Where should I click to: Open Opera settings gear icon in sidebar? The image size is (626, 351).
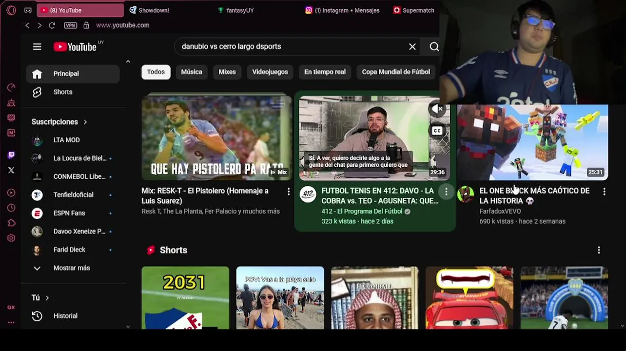pyautogui.click(x=11, y=238)
